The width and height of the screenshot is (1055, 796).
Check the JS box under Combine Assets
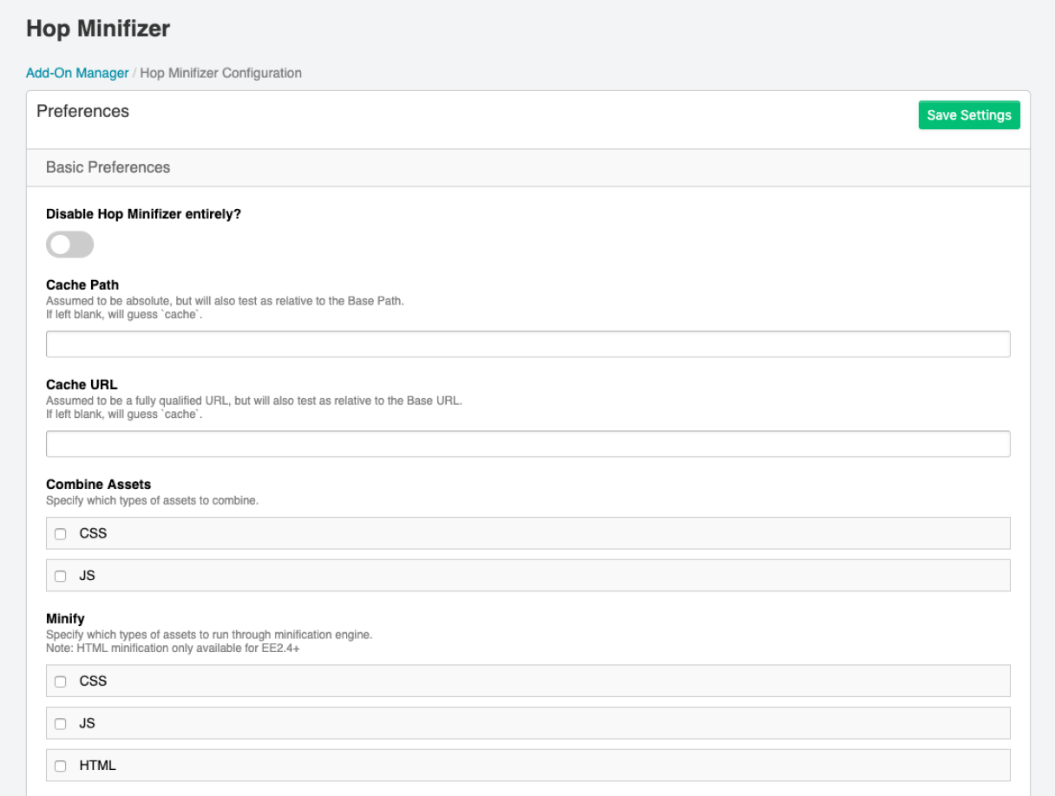point(60,575)
